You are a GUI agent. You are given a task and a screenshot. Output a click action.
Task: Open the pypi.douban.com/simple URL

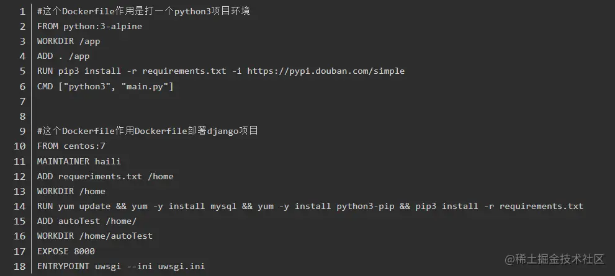326,71
